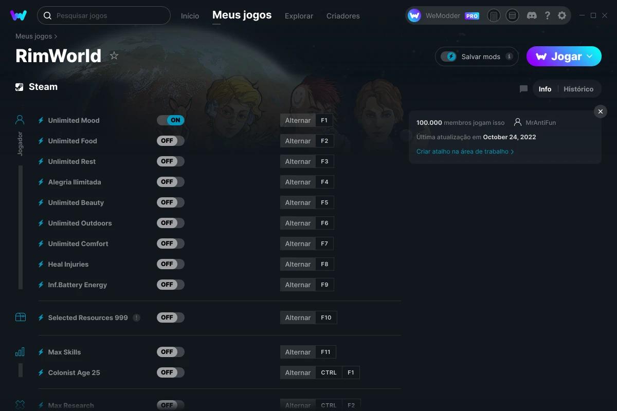The width and height of the screenshot is (617, 411).
Task: Enable Unlimited Food toggle
Action: (171, 141)
